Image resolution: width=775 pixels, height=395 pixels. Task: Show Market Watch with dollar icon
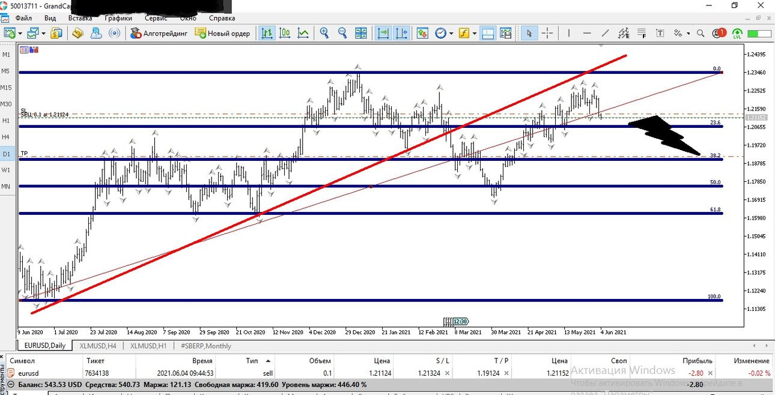(56, 33)
